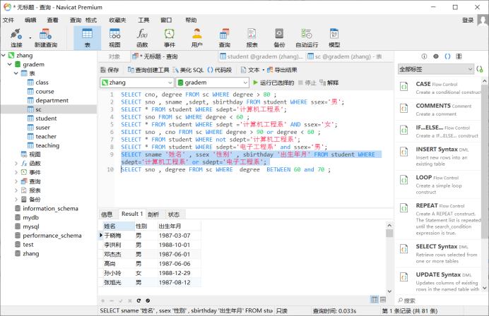Click the stop icon in result toolbar
489x316 pixels.
(x=148, y=300)
